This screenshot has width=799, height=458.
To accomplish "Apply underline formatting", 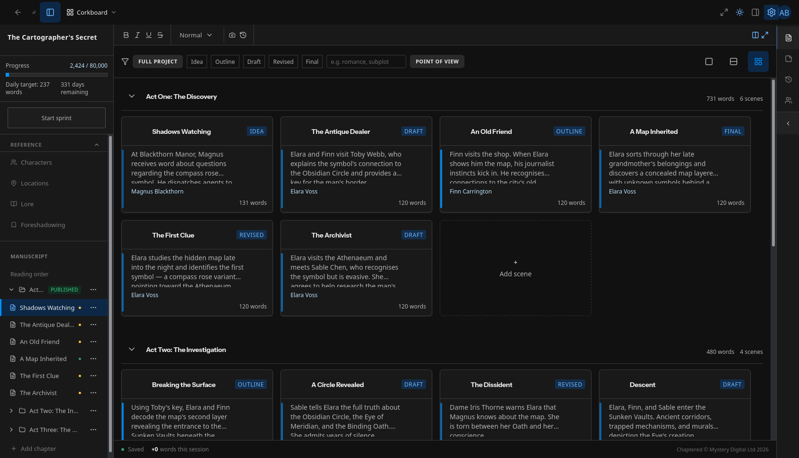I will [149, 35].
